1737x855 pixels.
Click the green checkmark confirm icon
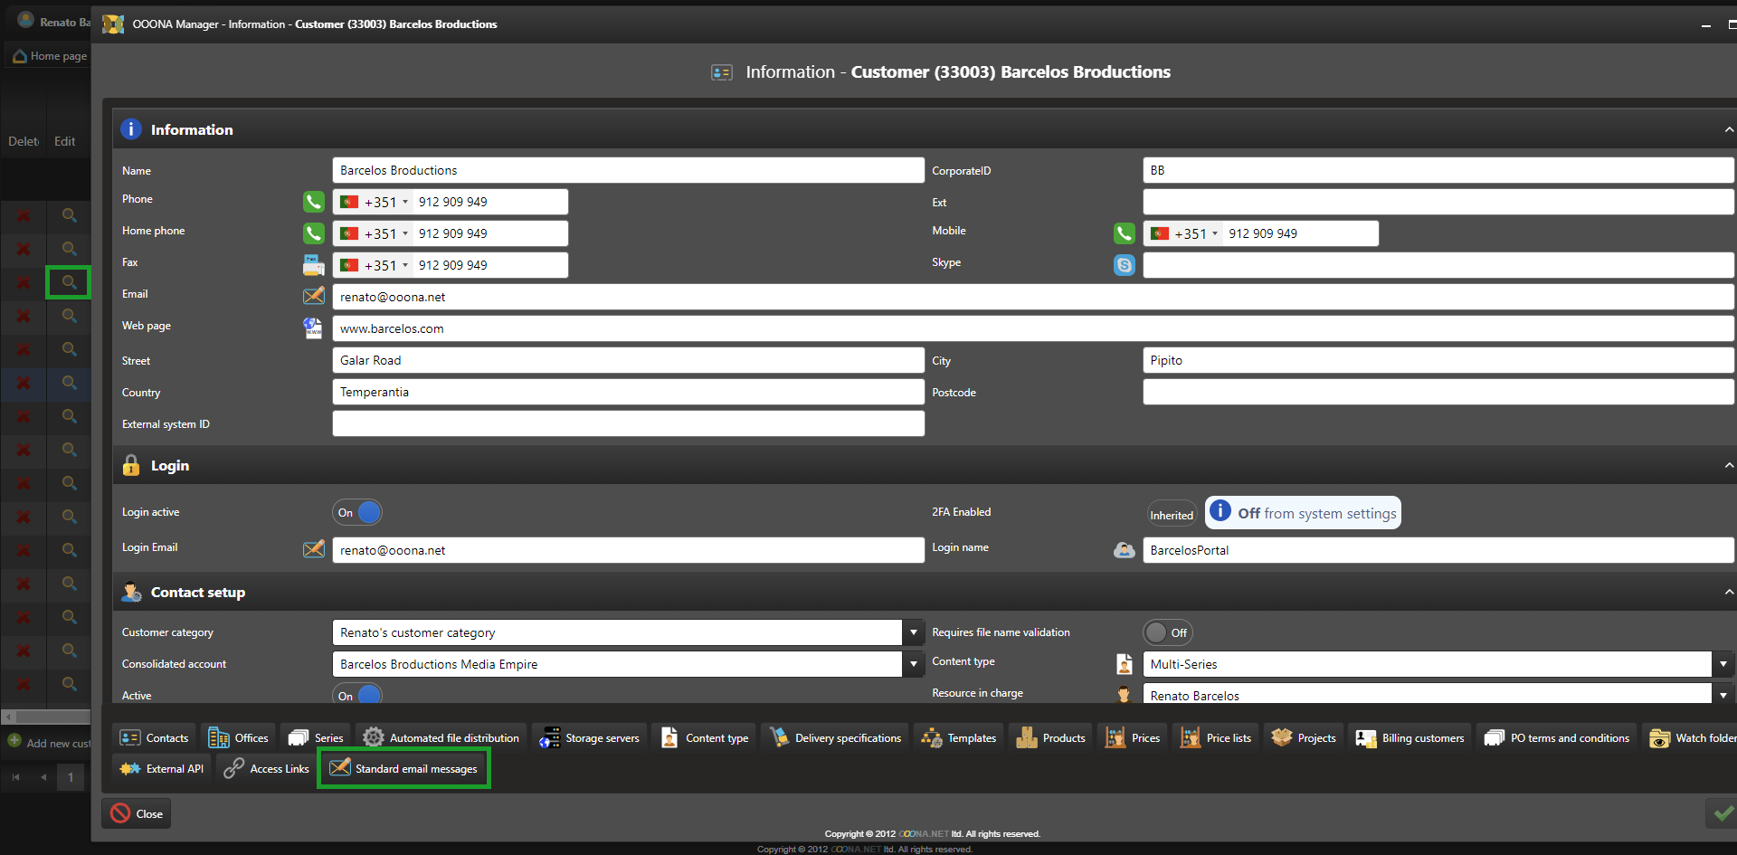[1722, 813]
